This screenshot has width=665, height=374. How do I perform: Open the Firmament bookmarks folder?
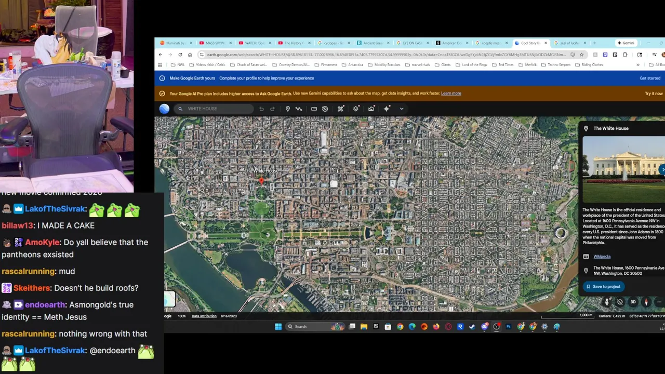click(325, 65)
